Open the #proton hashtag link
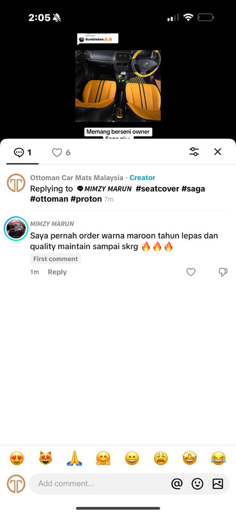 pyautogui.click(x=86, y=199)
